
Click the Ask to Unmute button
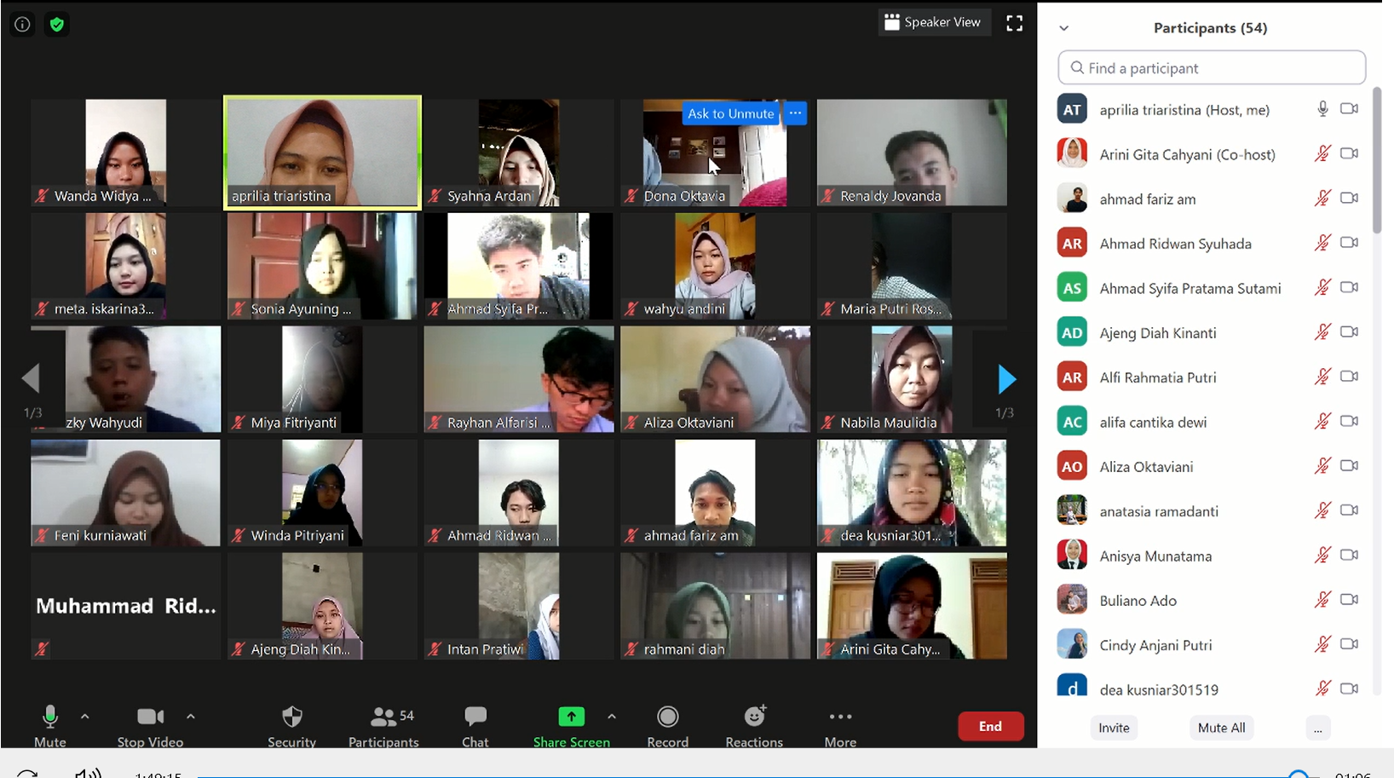(x=730, y=113)
